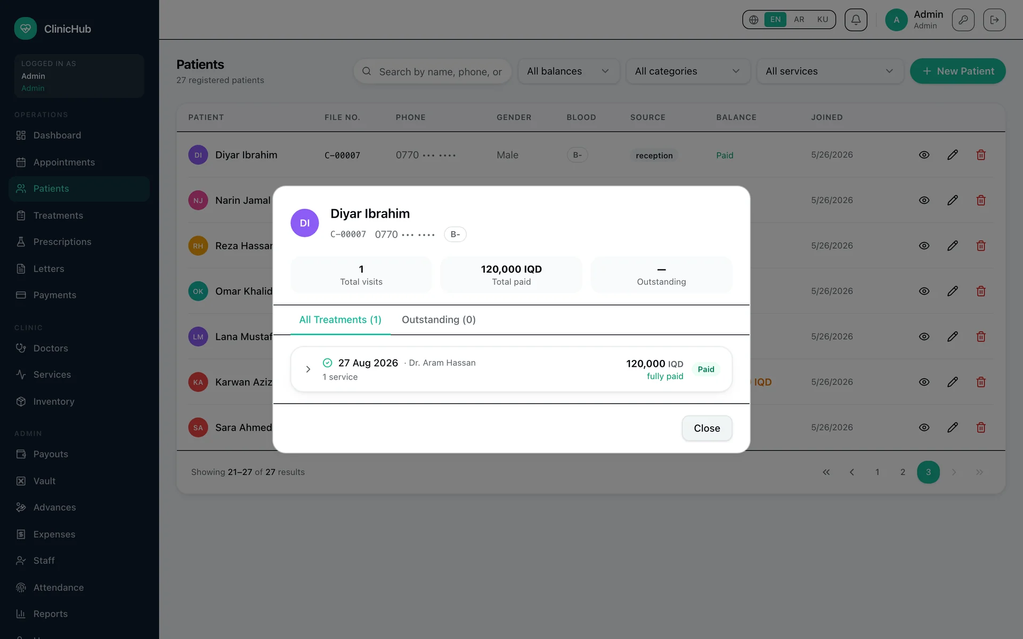
Task: View Omar Khalid via eye icon
Action: click(x=924, y=291)
